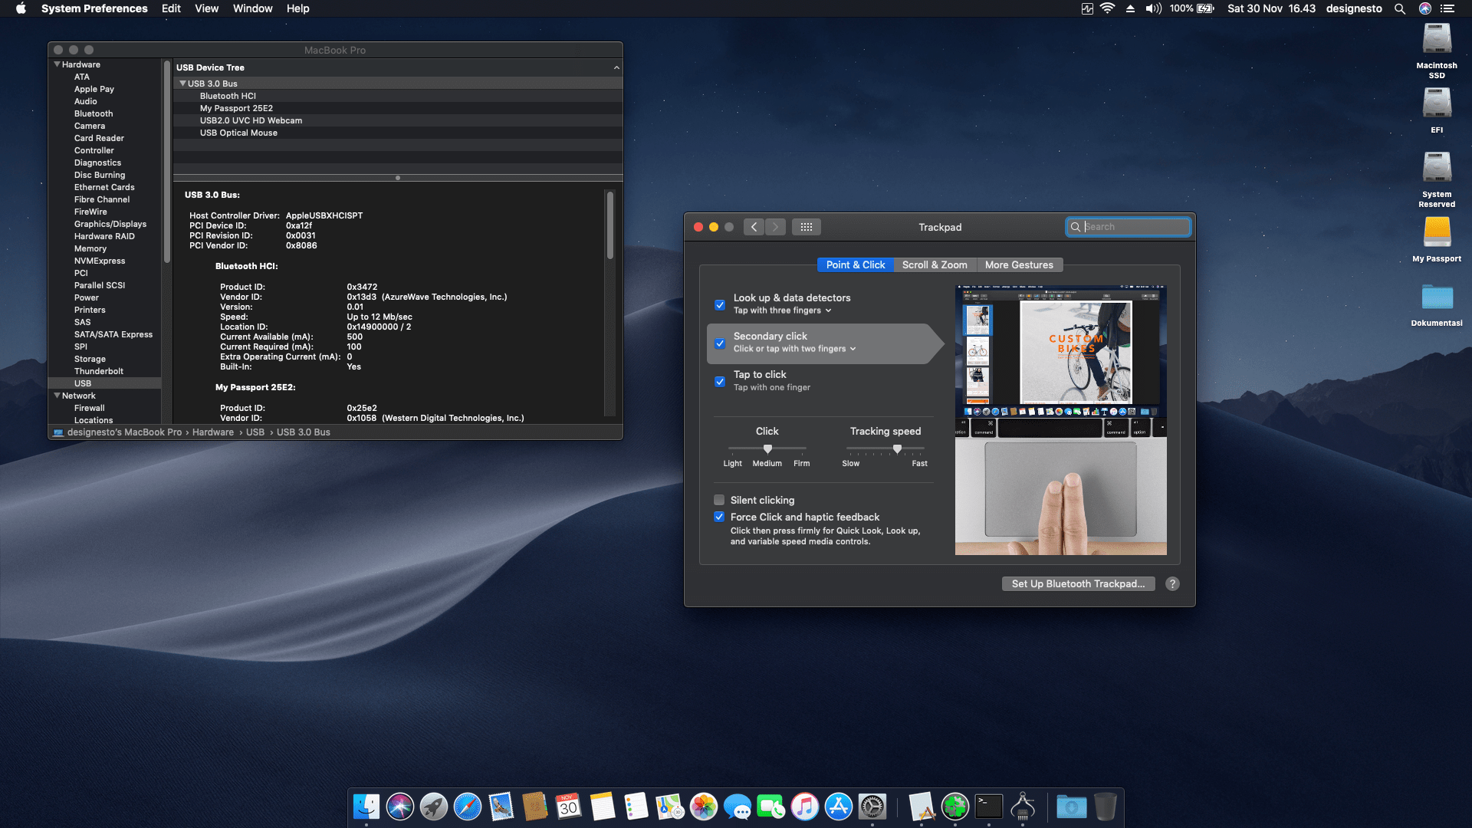This screenshot has width=1472, height=828.
Task: Launch Terminal from the Dock
Action: coord(988,807)
